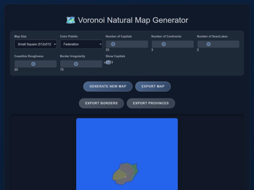This screenshot has width=254, height=190.
Task: Click the Show Capitals label
Action: (115, 56)
